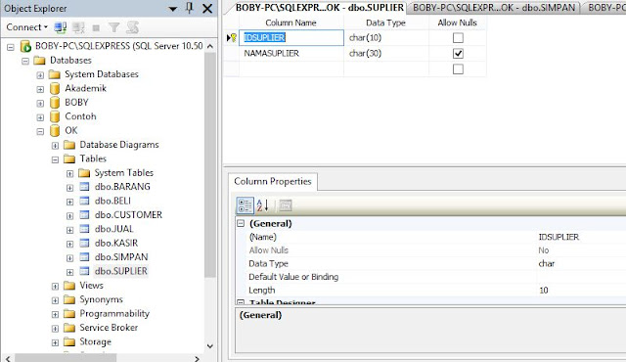The width and height of the screenshot is (626, 362).
Task: Select the Synonyms tree item
Action: 101,299
